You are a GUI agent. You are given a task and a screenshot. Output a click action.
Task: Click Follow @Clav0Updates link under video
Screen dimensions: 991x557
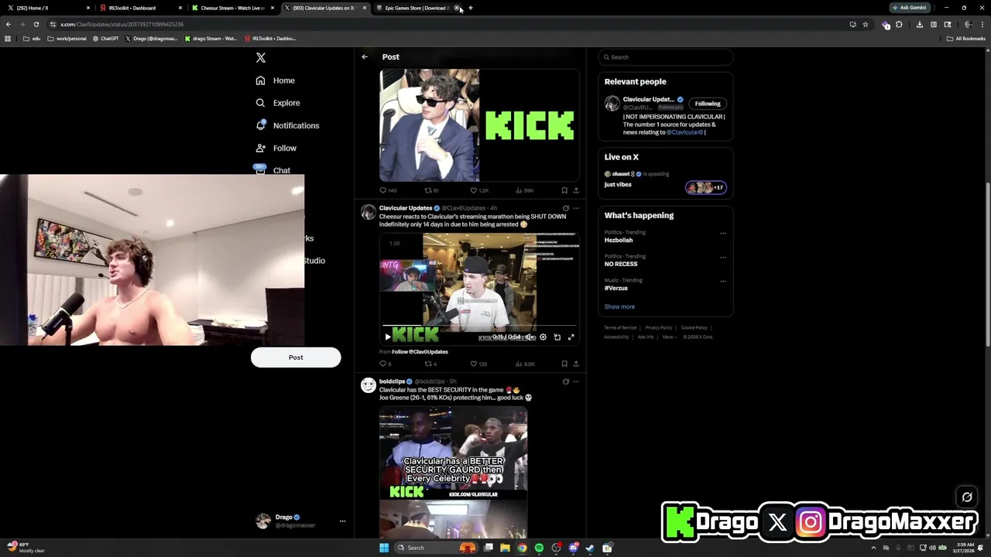420,352
